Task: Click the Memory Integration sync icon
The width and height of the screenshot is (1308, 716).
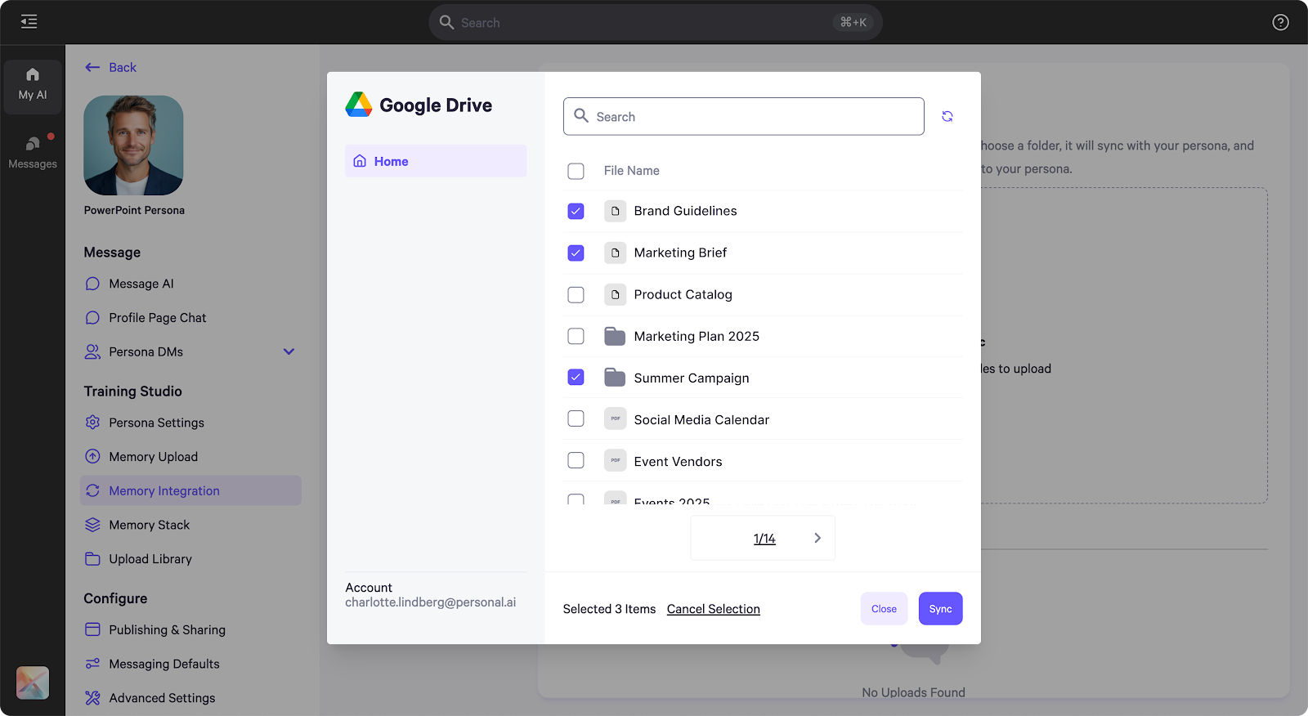Action: [x=92, y=490]
